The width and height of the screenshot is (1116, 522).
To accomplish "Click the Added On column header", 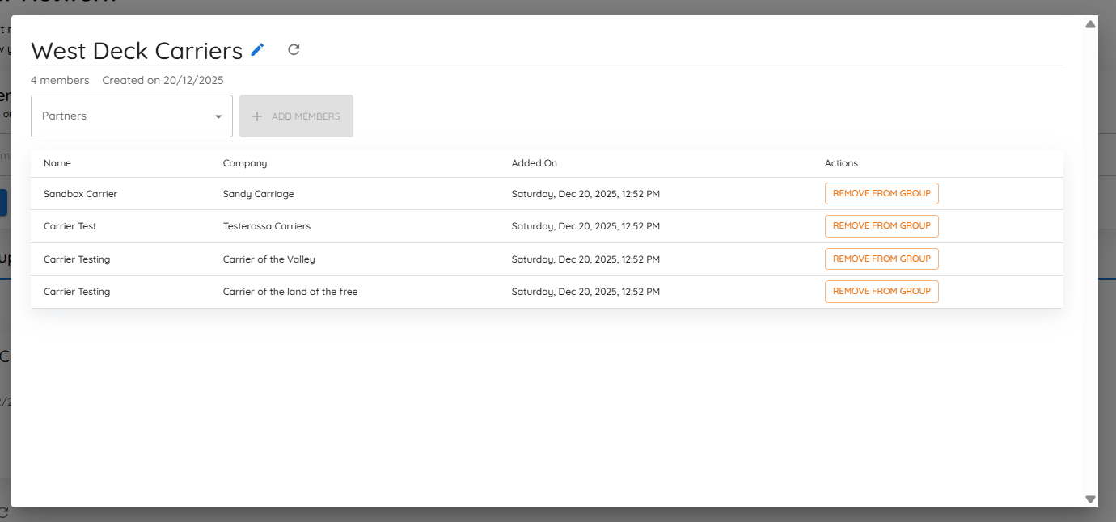I will [535, 163].
